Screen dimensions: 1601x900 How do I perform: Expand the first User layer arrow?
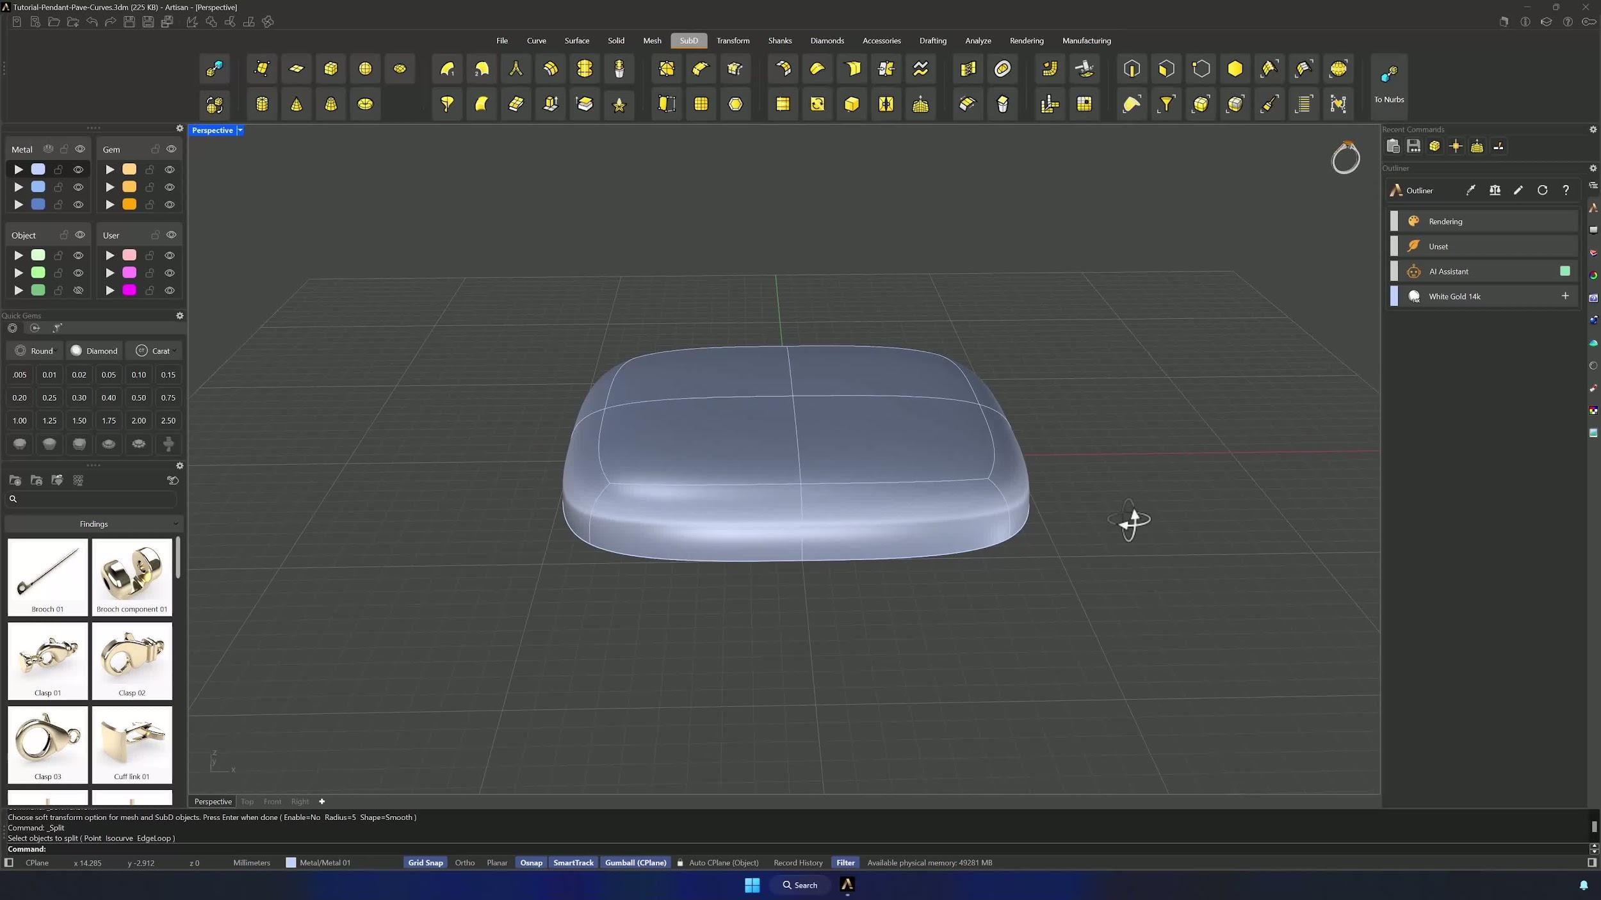110,255
